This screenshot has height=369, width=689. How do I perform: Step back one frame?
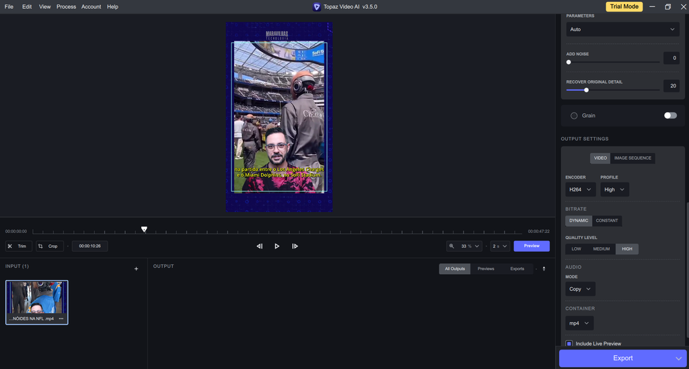(260, 246)
